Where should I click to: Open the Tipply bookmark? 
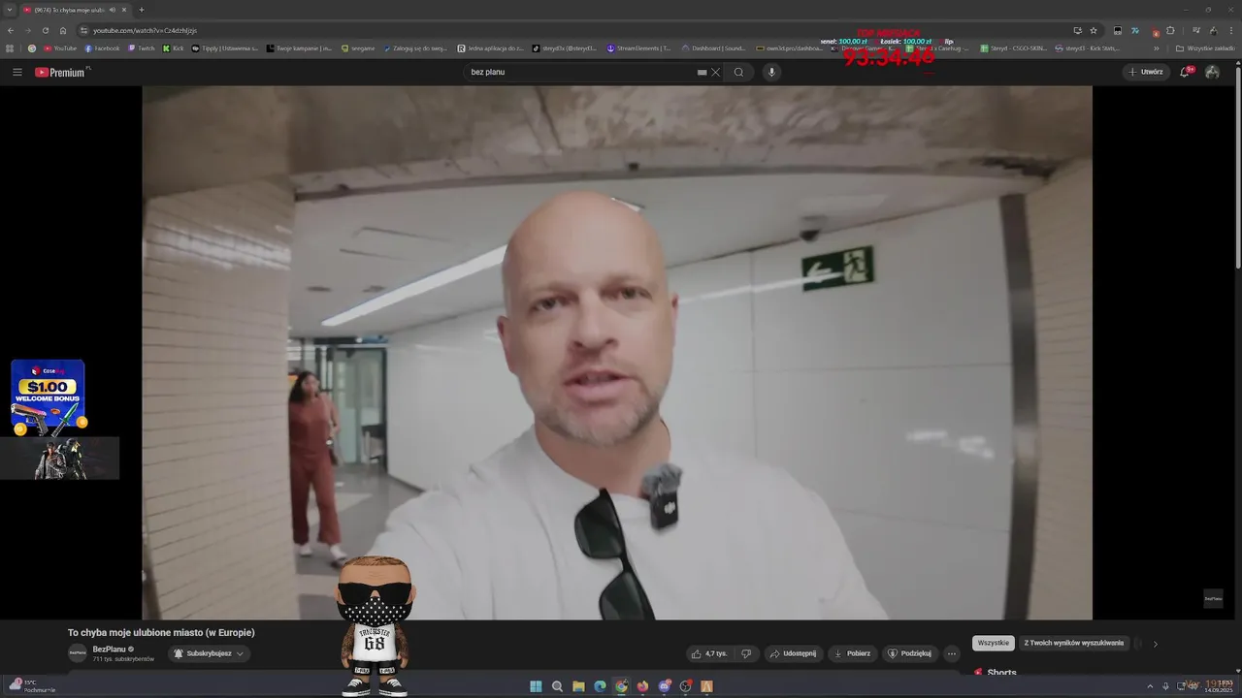click(225, 48)
